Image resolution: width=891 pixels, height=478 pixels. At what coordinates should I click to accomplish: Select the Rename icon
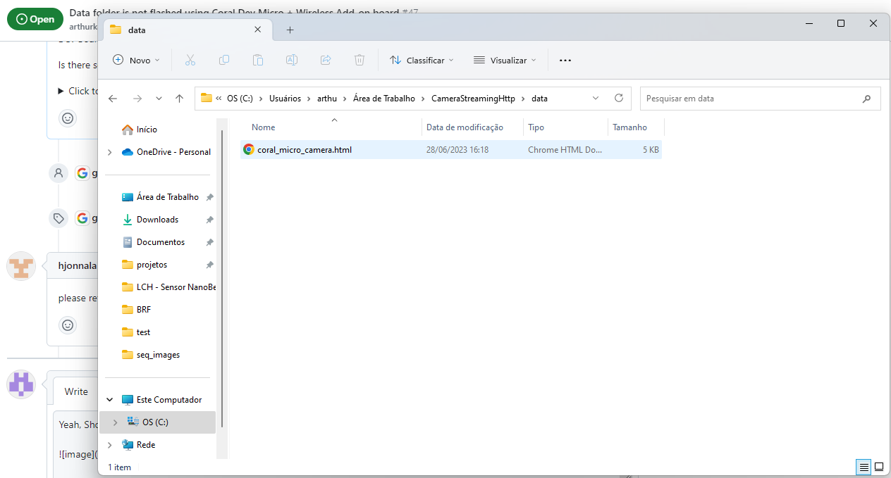tap(292, 60)
